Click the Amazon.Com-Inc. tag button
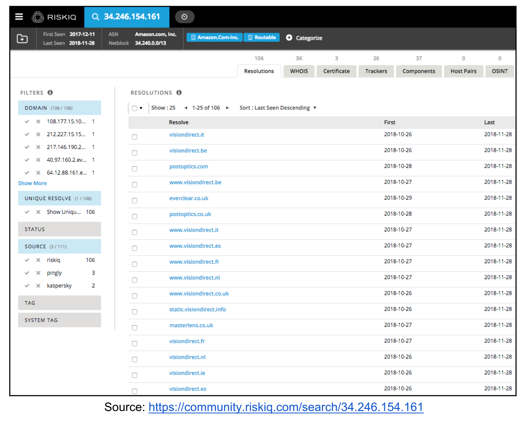Screen dimensions: 523x421 click(215, 38)
